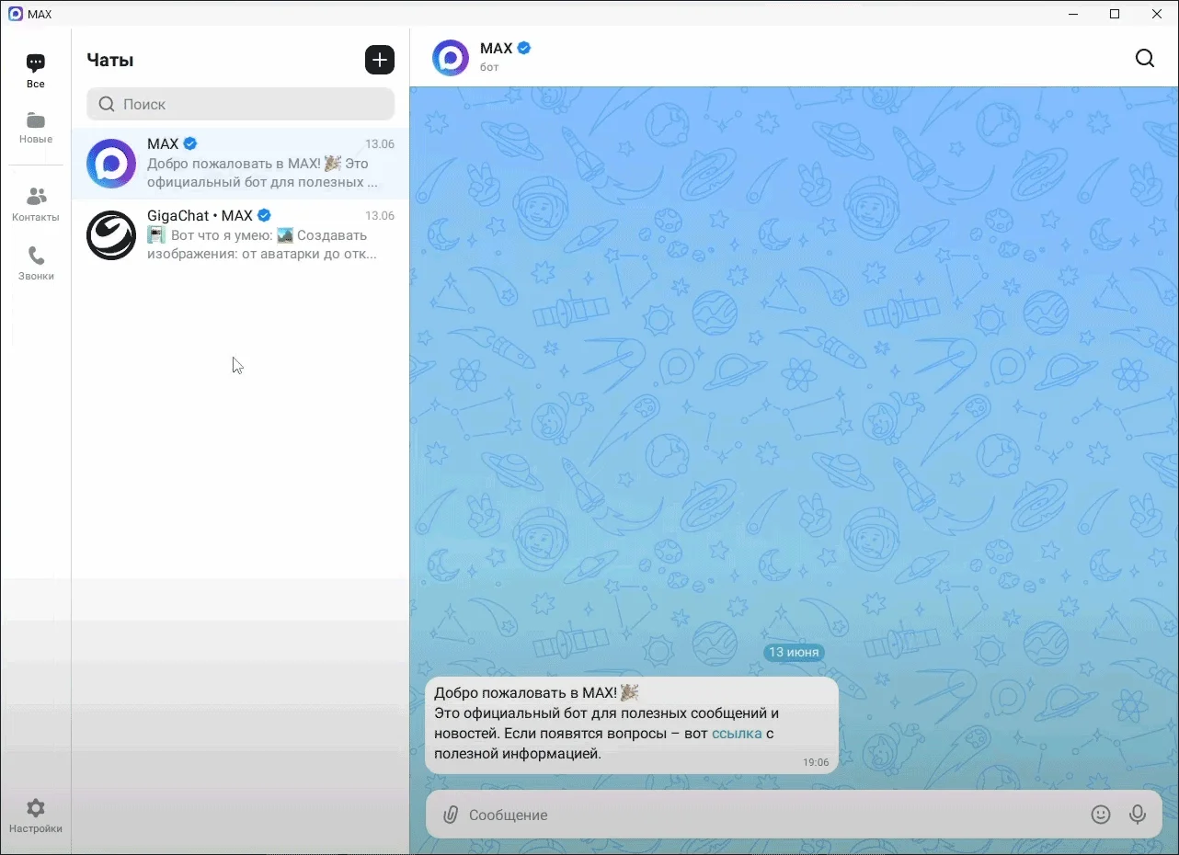Go to the Контакты section
The image size is (1179, 855).
(x=36, y=204)
